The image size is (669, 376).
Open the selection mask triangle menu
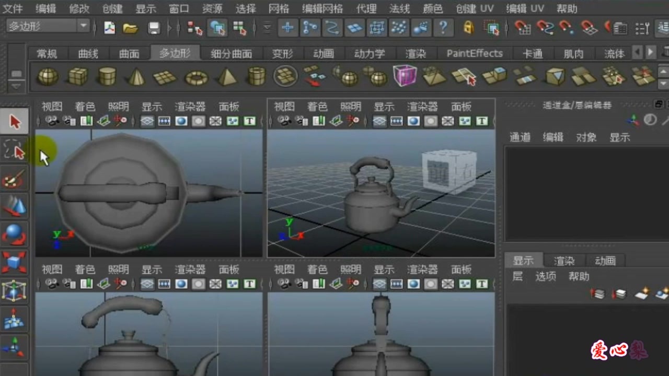coord(267,28)
